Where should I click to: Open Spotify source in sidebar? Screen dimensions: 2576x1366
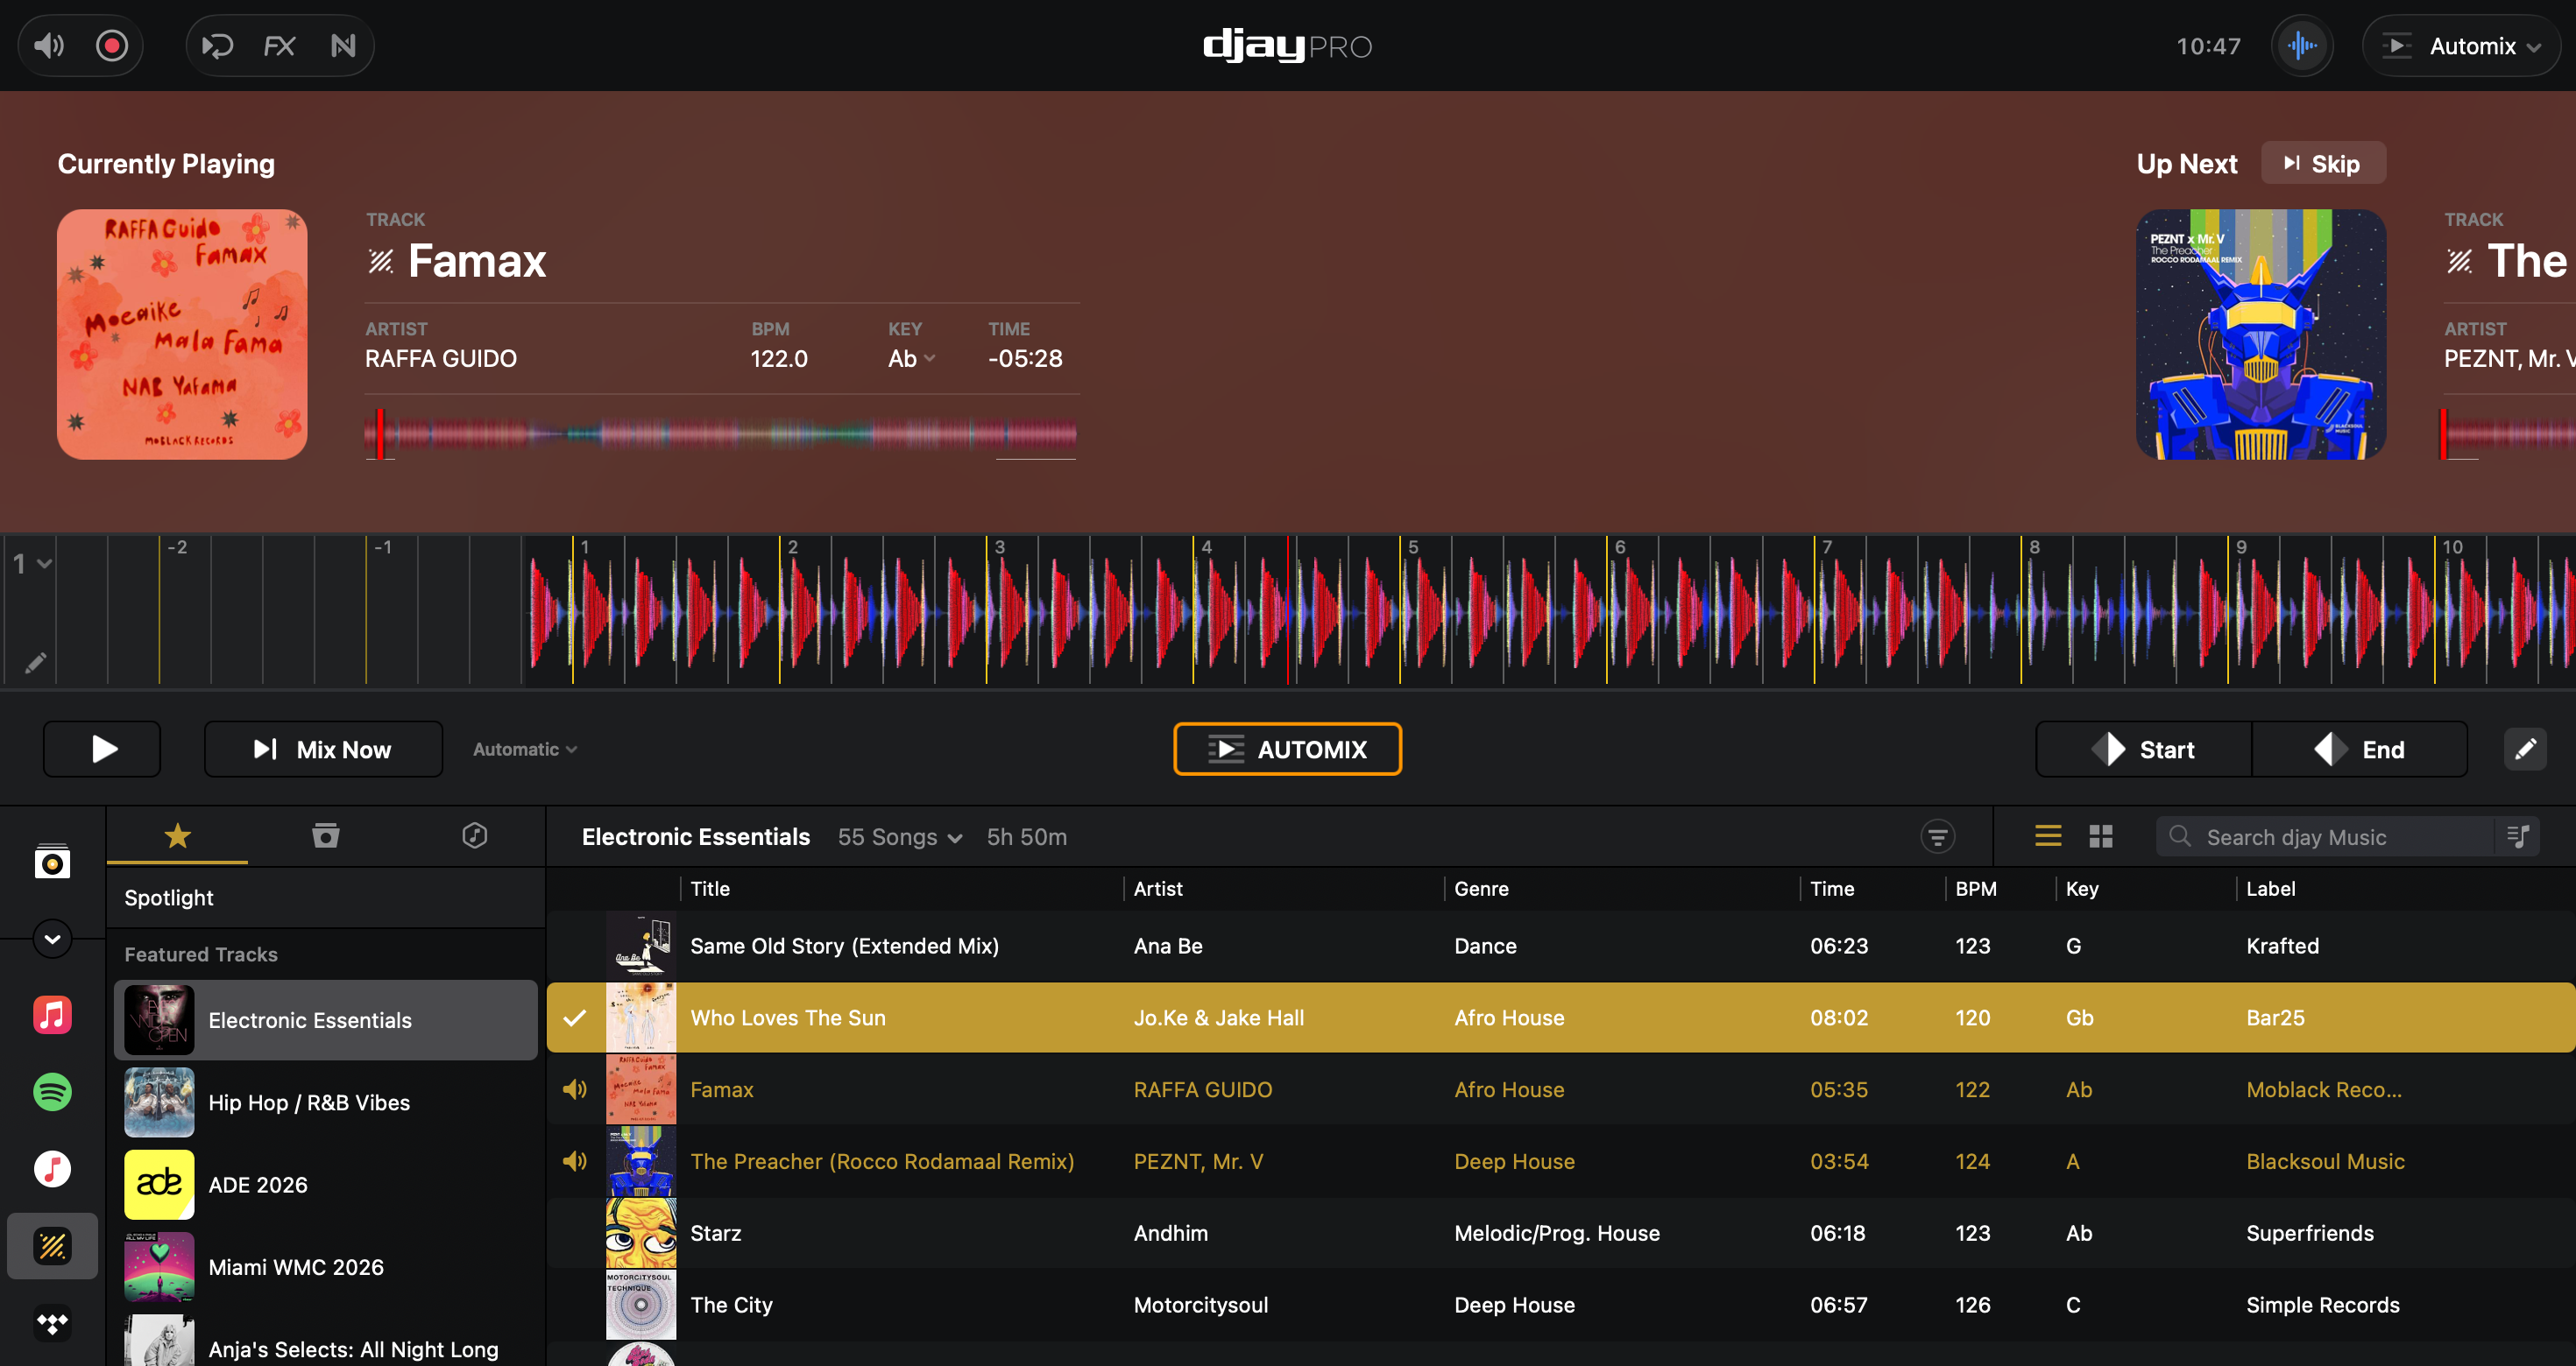tap(52, 1091)
